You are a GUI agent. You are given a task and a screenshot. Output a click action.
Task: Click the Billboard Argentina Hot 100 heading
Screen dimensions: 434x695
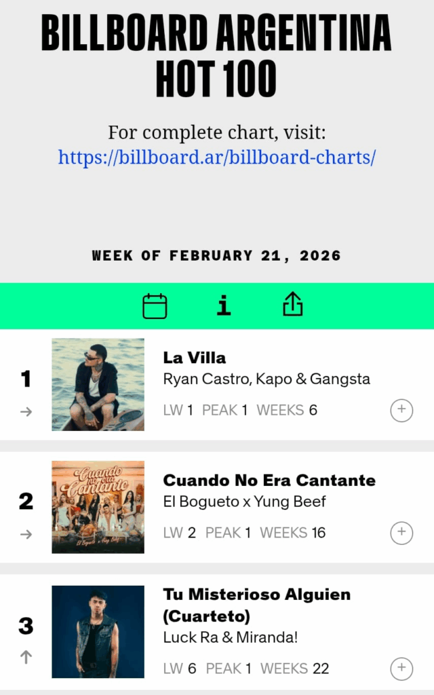tap(217, 56)
